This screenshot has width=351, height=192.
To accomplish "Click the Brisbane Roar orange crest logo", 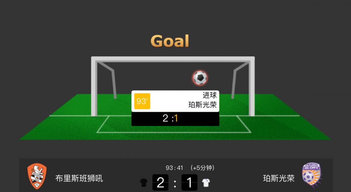I will tap(37, 176).
